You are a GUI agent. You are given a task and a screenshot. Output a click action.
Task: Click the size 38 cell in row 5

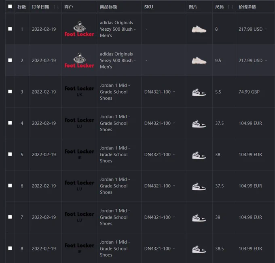click(218, 155)
